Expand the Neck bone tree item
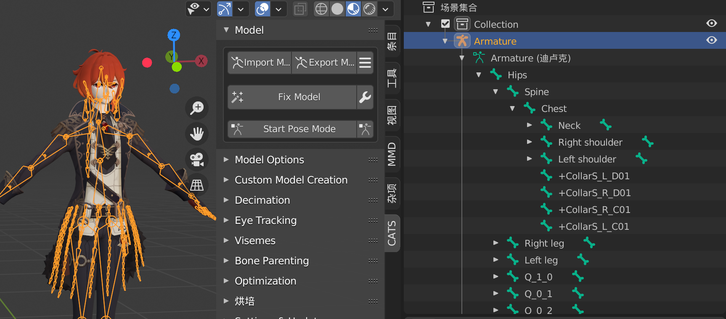Viewport: 726px width, 319px height. click(x=530, y=125)
